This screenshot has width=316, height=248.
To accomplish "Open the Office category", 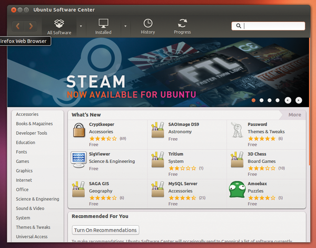I will coord(22,189).
